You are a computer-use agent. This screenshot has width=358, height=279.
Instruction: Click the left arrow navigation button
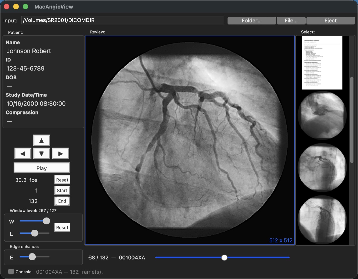point(23,154)
